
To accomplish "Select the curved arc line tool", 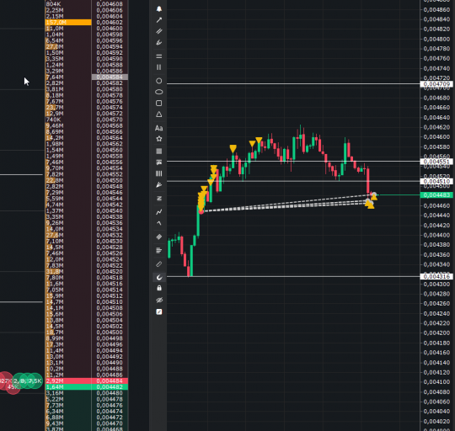I will pyautogui.click(x=159, y=223).
